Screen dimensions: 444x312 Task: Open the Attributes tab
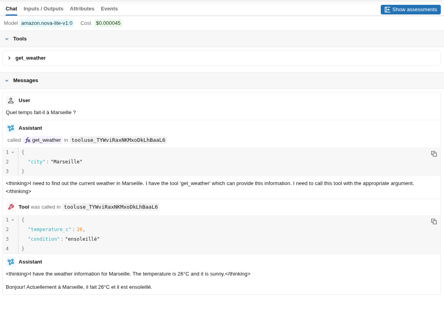[x=82, y=9]
